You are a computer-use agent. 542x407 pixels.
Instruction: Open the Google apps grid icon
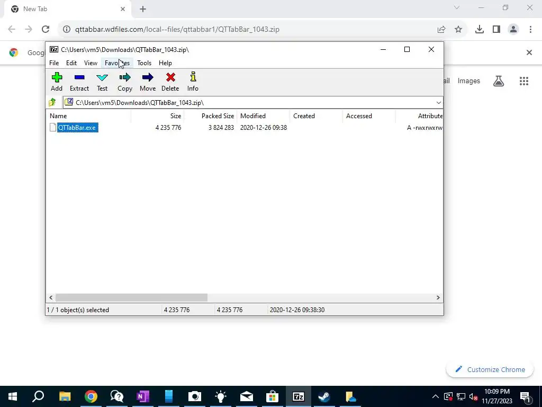523,81
